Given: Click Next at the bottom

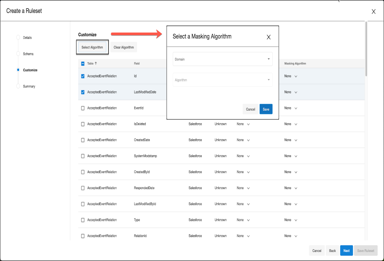Looking at the screenshot, I should 346,250.
